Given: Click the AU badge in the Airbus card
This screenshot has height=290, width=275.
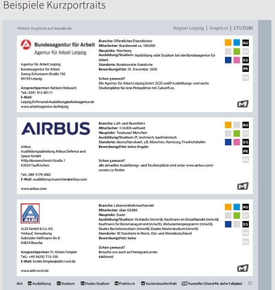Looking at the screenshot, I should (x=246, y=125).
